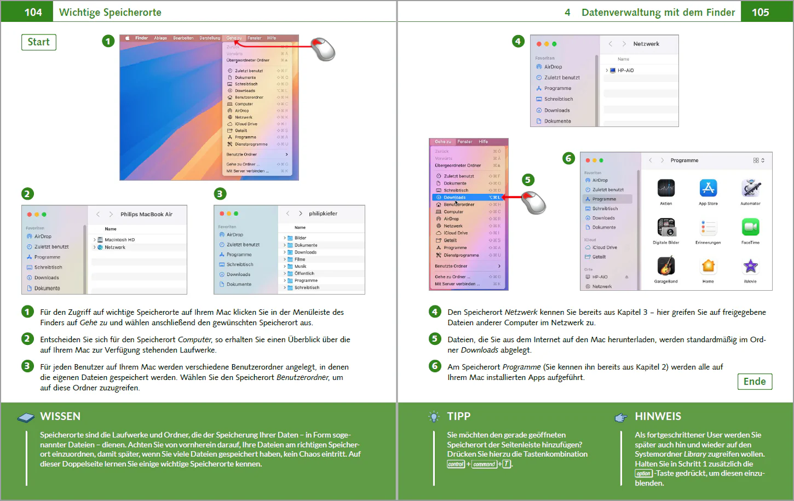The image size is (794, 501).
Task: Launch the App Store application icon
Action: coord(708,188)
